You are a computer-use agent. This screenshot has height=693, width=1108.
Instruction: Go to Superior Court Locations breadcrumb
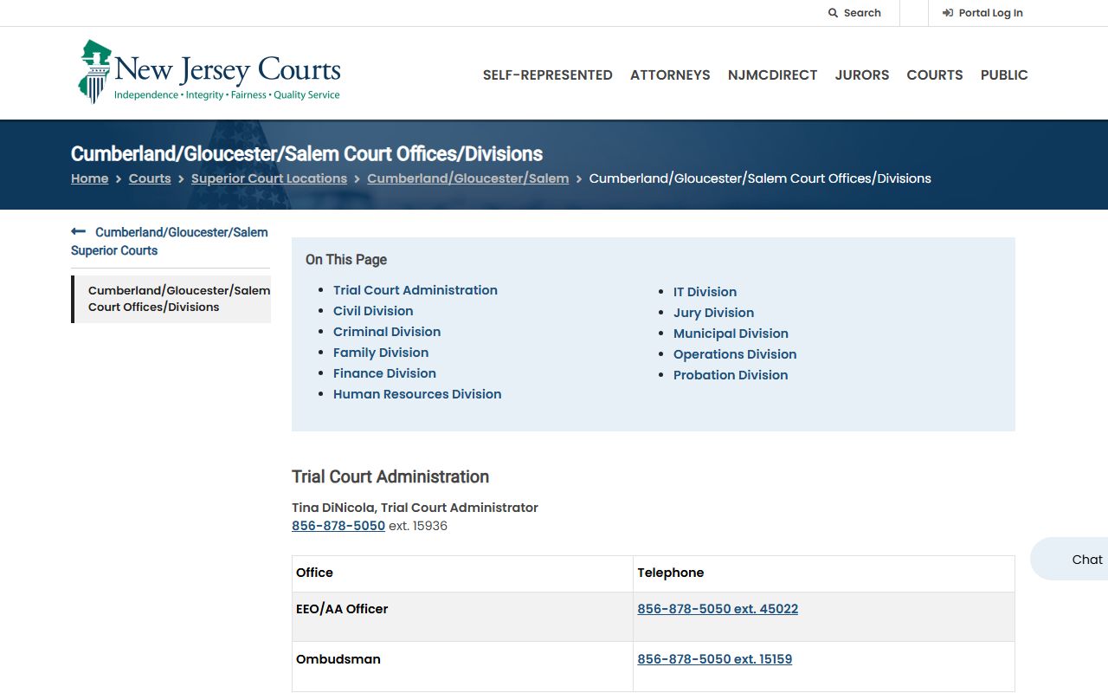click(269, 178)
